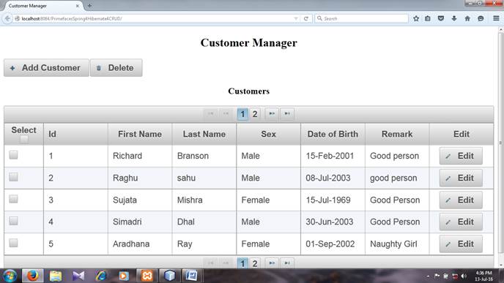
Task: Launch Internet Explorer from taskbar
Action: 101,276
